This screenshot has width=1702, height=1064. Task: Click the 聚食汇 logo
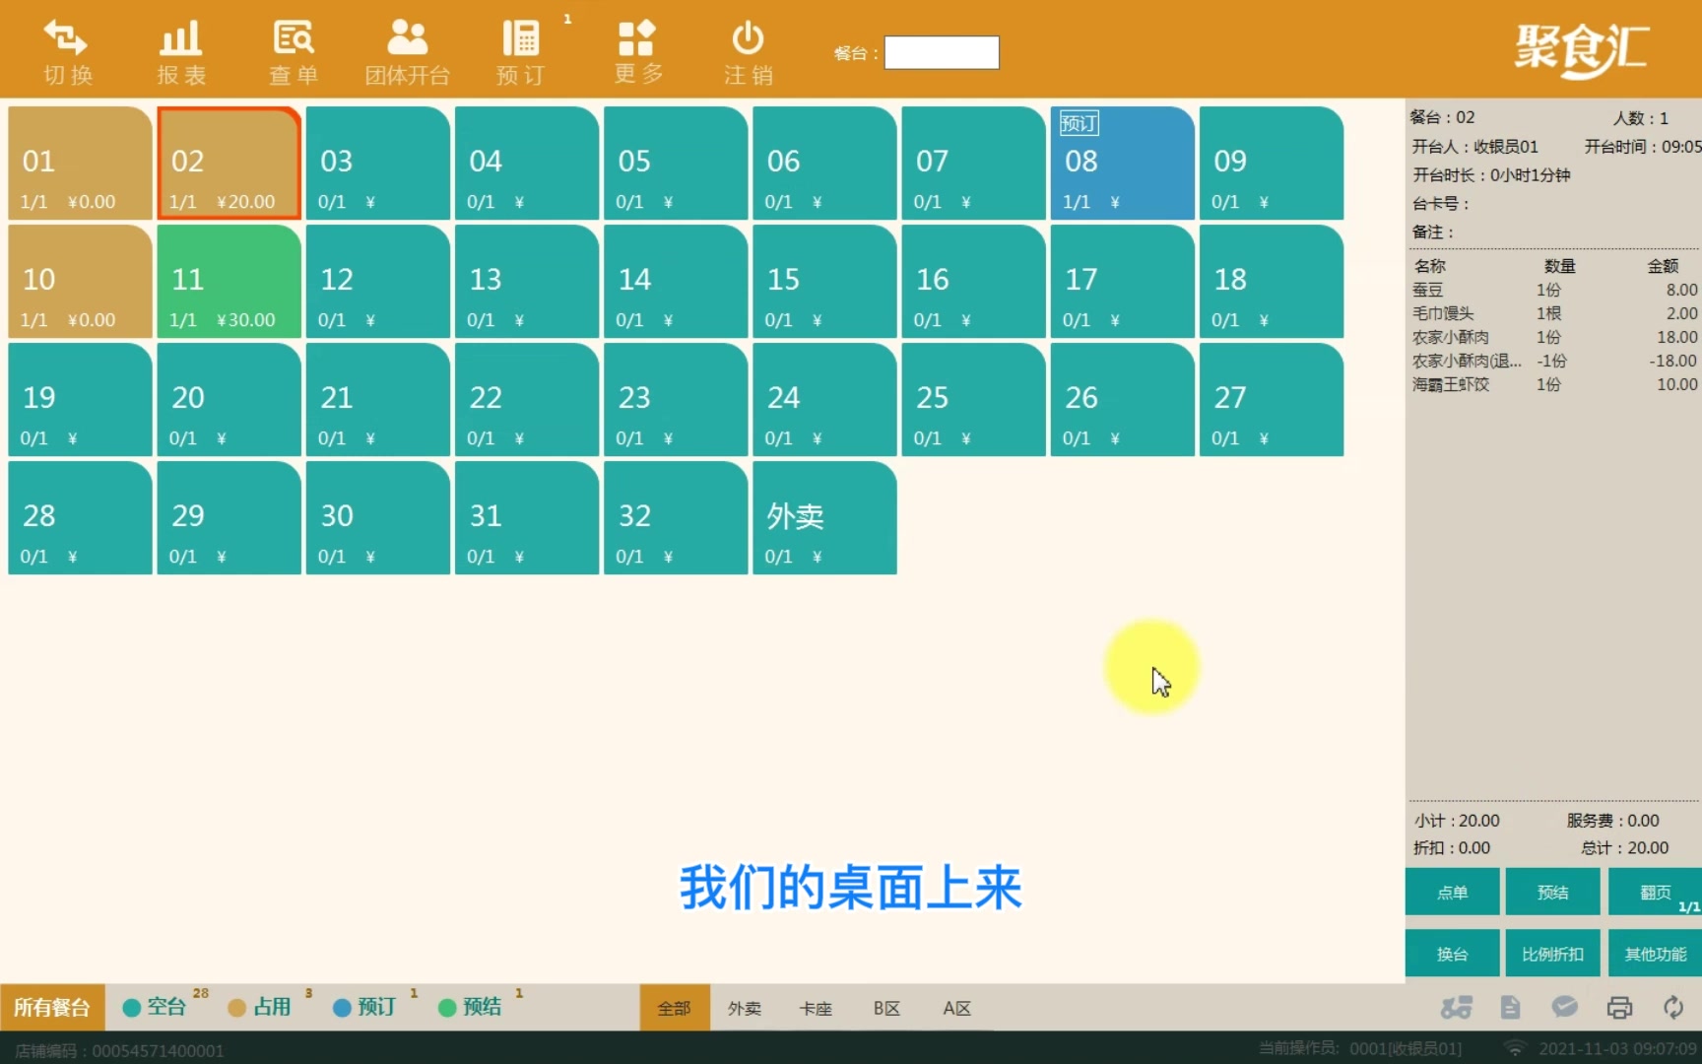[1582, 49]
